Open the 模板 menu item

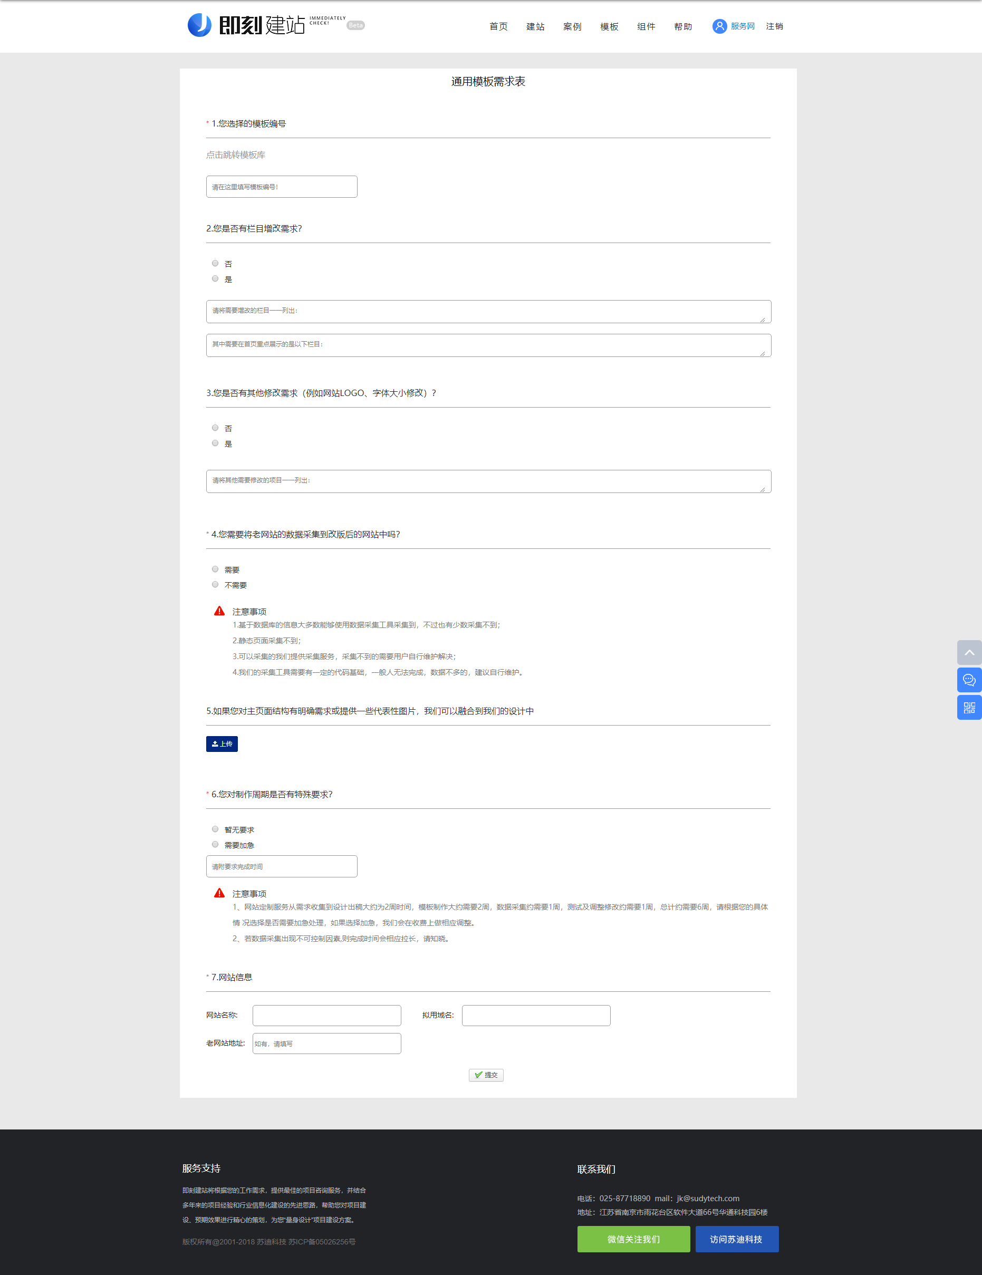point(609,27)
